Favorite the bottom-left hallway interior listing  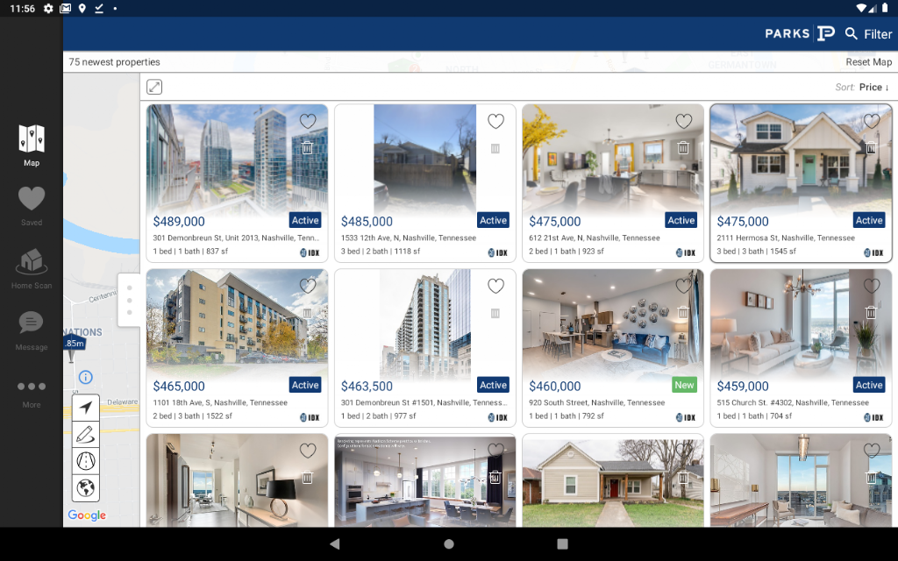[x=308, y=451]
